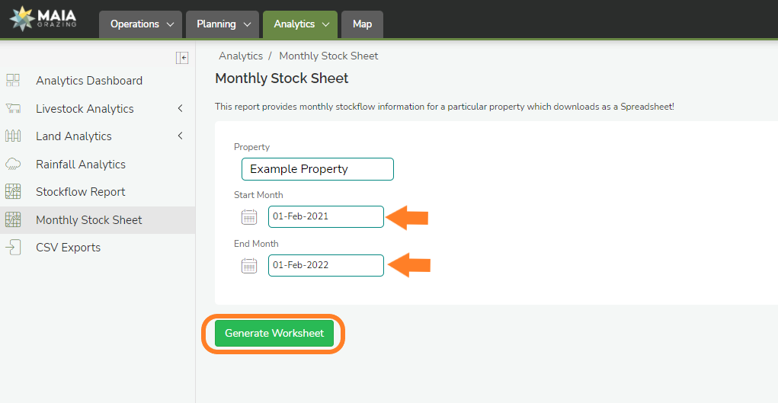Click the MAIA Grazing logo
Viewport: 778px width, 403px height.
(43, 18)
